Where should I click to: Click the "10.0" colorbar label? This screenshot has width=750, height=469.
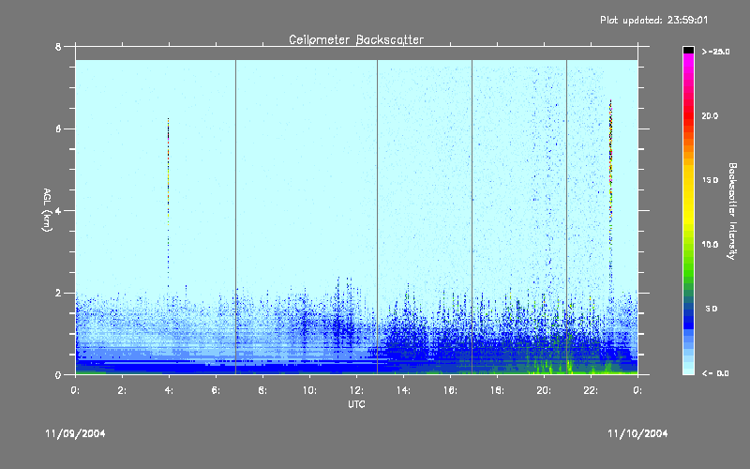710,245
